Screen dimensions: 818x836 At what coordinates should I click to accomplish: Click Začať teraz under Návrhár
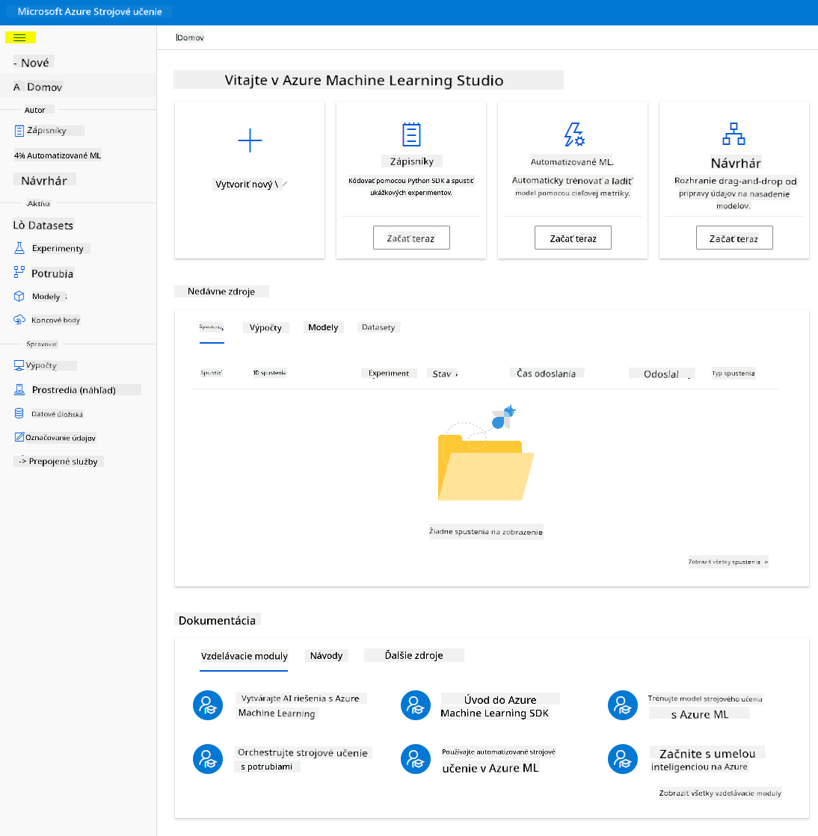734,238
